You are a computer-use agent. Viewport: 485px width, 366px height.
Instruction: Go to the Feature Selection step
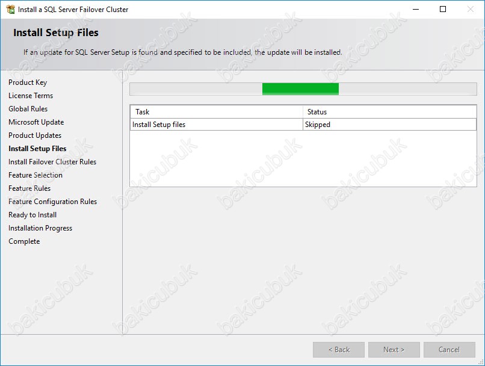[36, 175]
